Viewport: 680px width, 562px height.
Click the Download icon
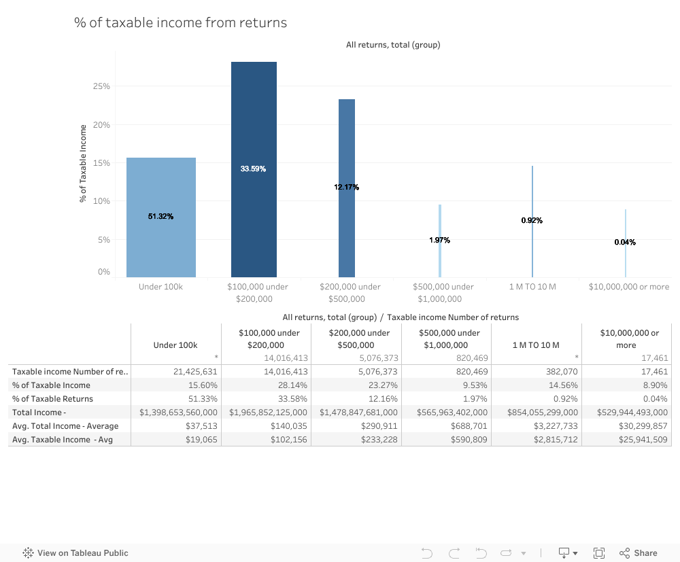point(564,553)
